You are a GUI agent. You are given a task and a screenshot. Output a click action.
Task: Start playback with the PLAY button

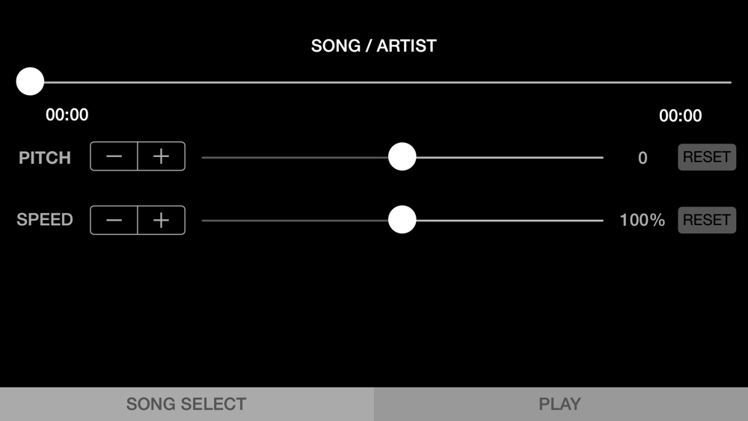(x=560, y=404)
